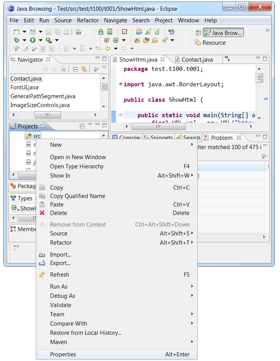Toggle block selection mode icon

43,49
